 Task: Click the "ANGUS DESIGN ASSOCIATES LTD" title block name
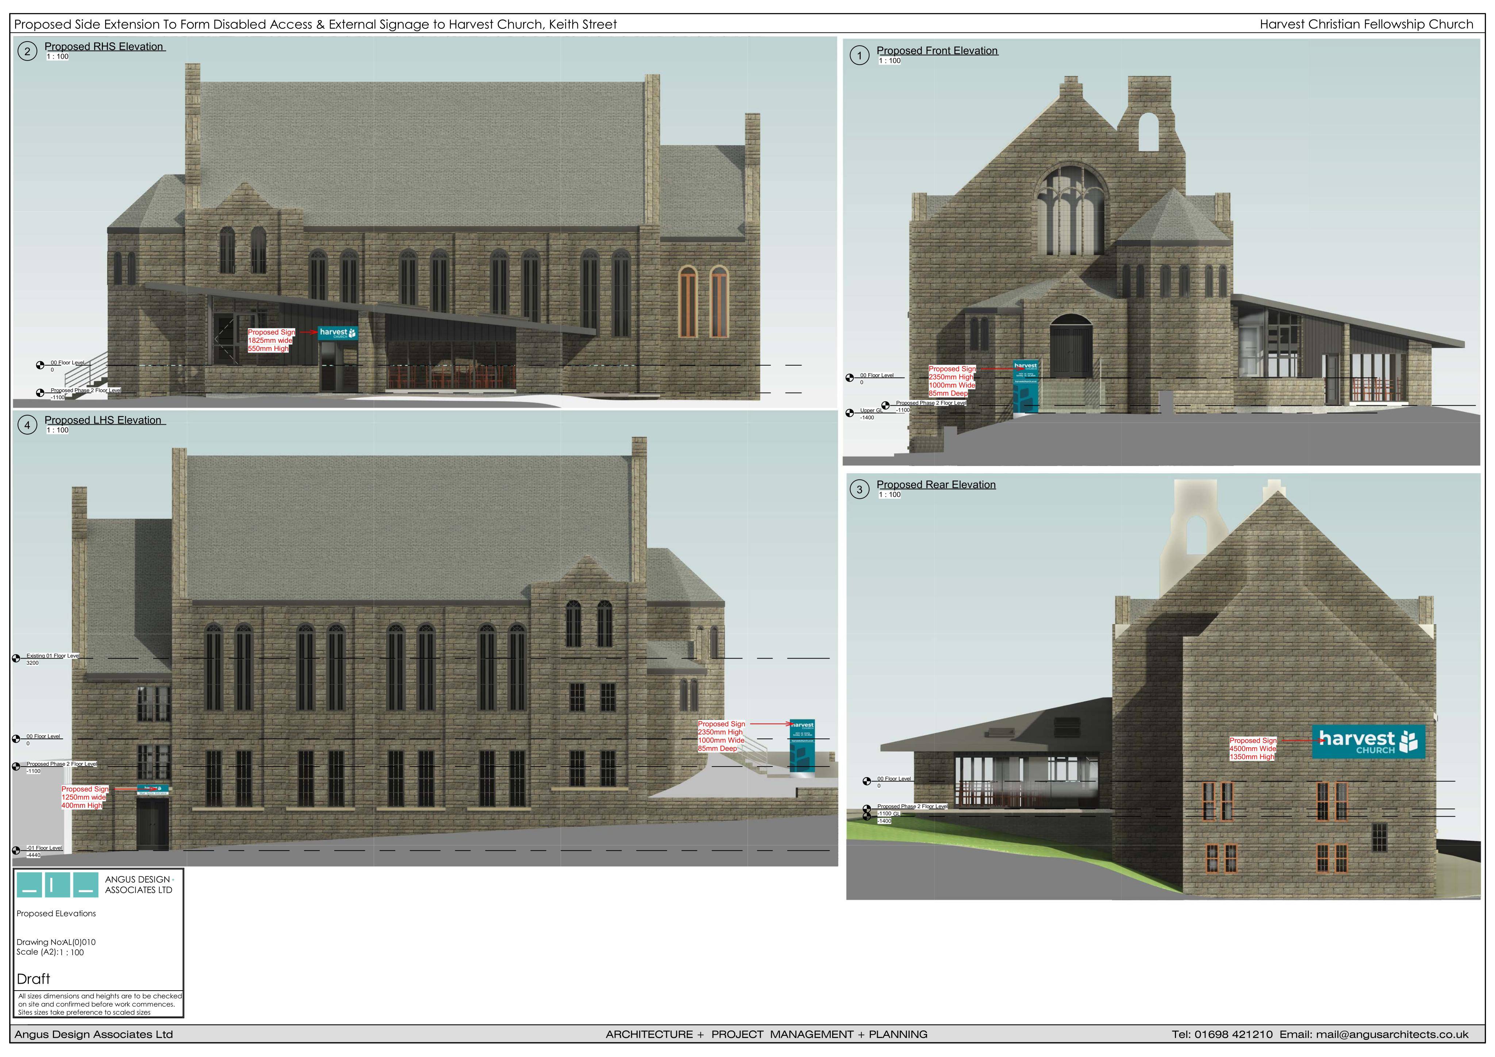pyautogui.click(x=139, y=884)
